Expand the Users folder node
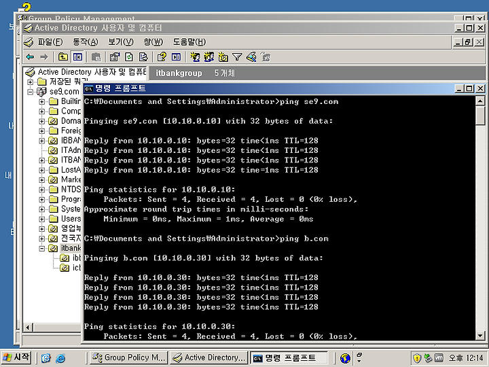This screenshot has width=489, height=367. point(42,219)
